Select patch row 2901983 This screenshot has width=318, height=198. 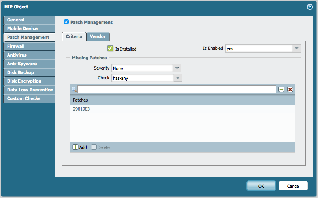pos(183,109)
